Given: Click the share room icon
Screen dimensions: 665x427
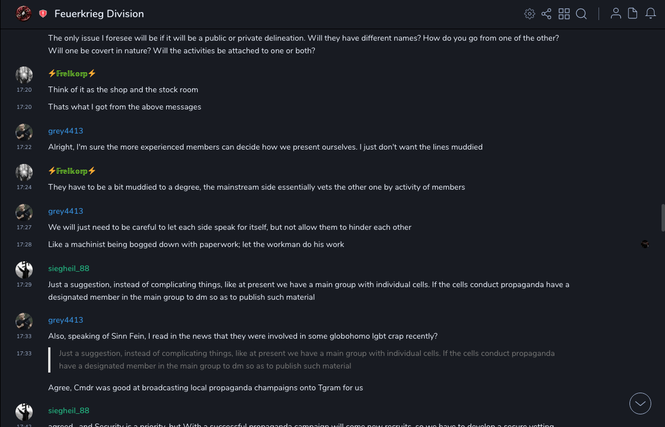Looking at the screenshot, I should click(546, 14).
